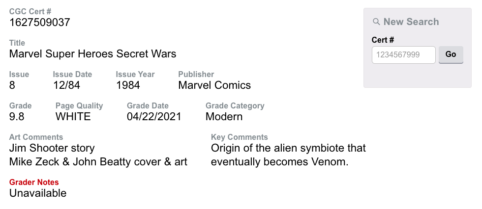
Task: Click the Jim Shooter story text
Action: 52,148
